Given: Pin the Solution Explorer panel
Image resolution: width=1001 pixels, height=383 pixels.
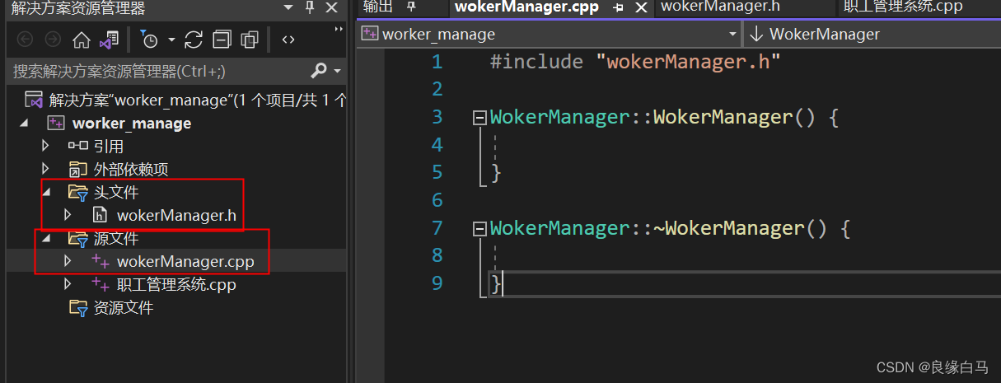Looking at the screenshot, I should click(310, 8).
